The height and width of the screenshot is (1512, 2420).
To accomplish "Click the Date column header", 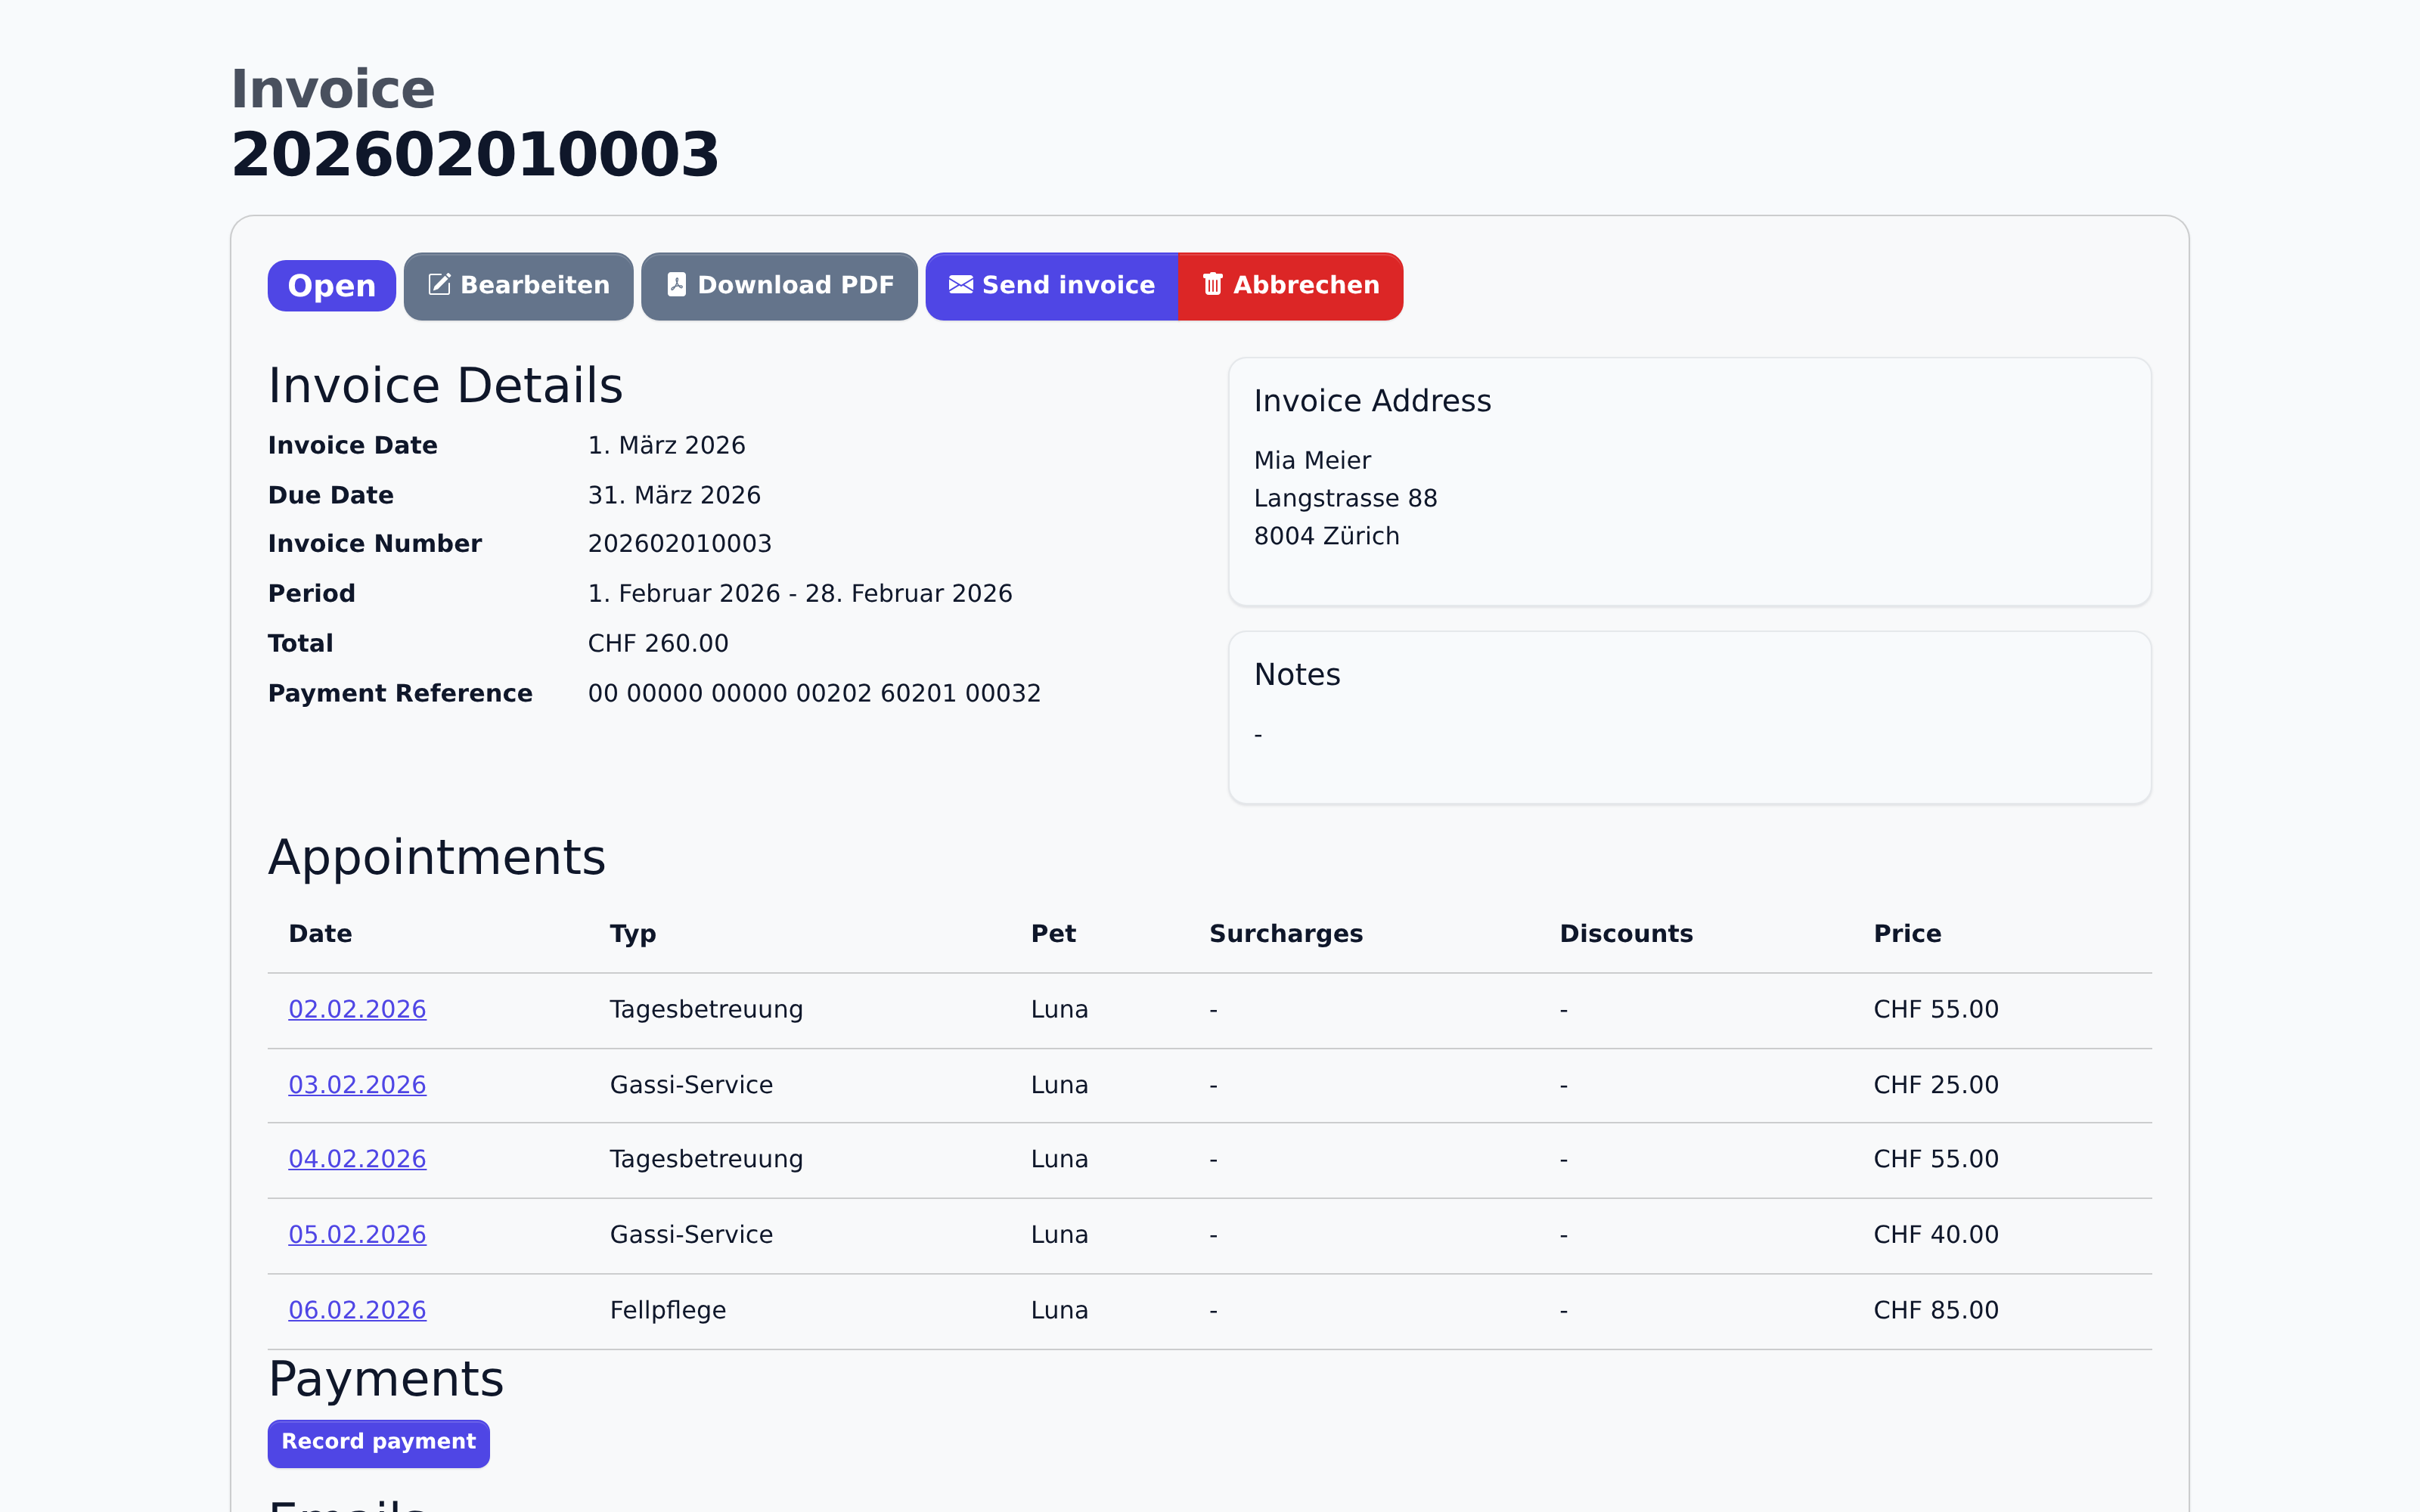I will 320,934.
